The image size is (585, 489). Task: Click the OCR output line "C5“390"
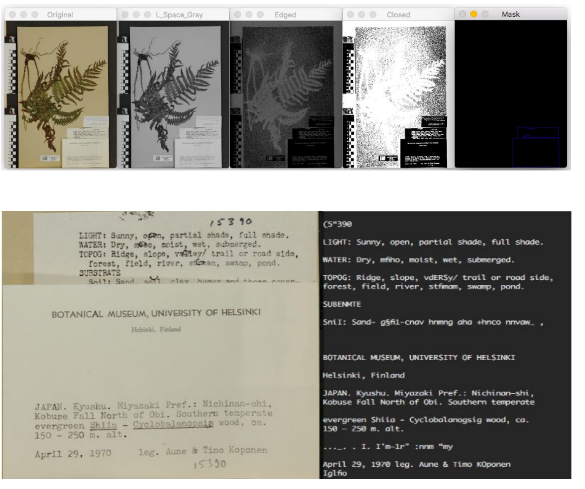[x=337, y=224]
